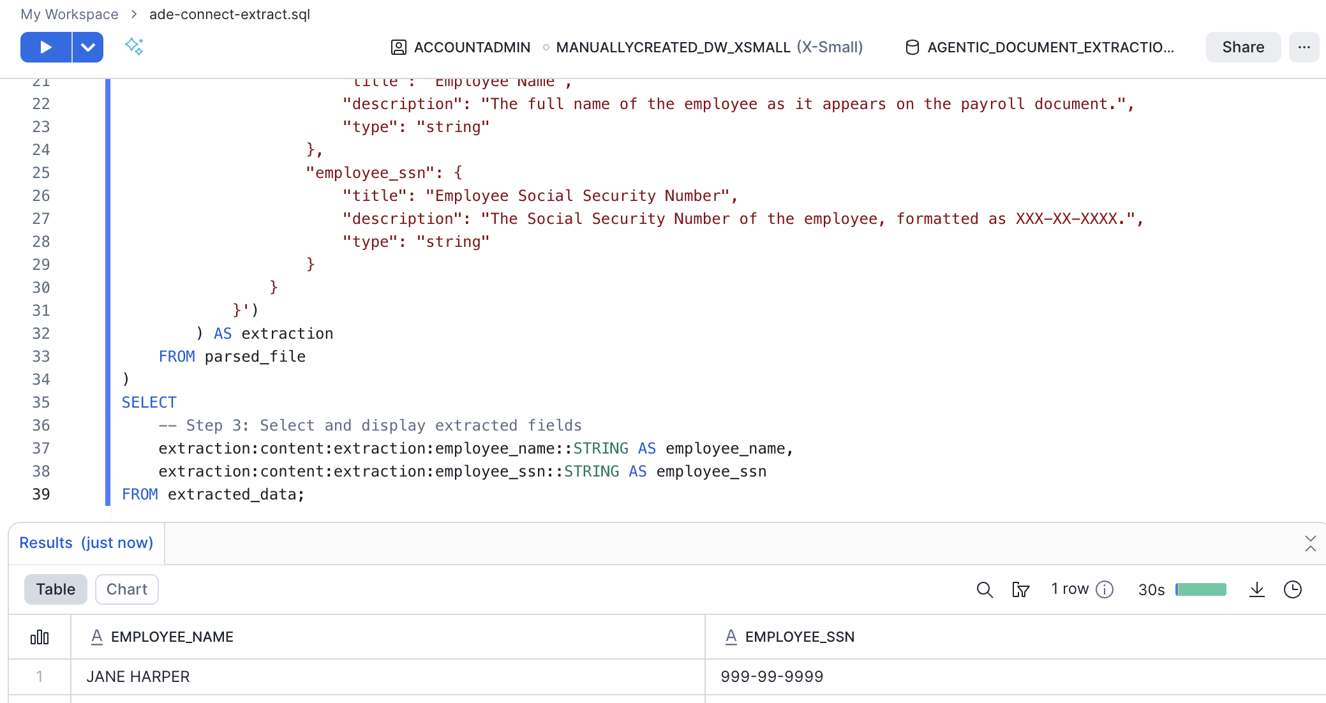The image size is (1326, 703).
Task: Switch results view to Chart
Action: click(126, 589)
